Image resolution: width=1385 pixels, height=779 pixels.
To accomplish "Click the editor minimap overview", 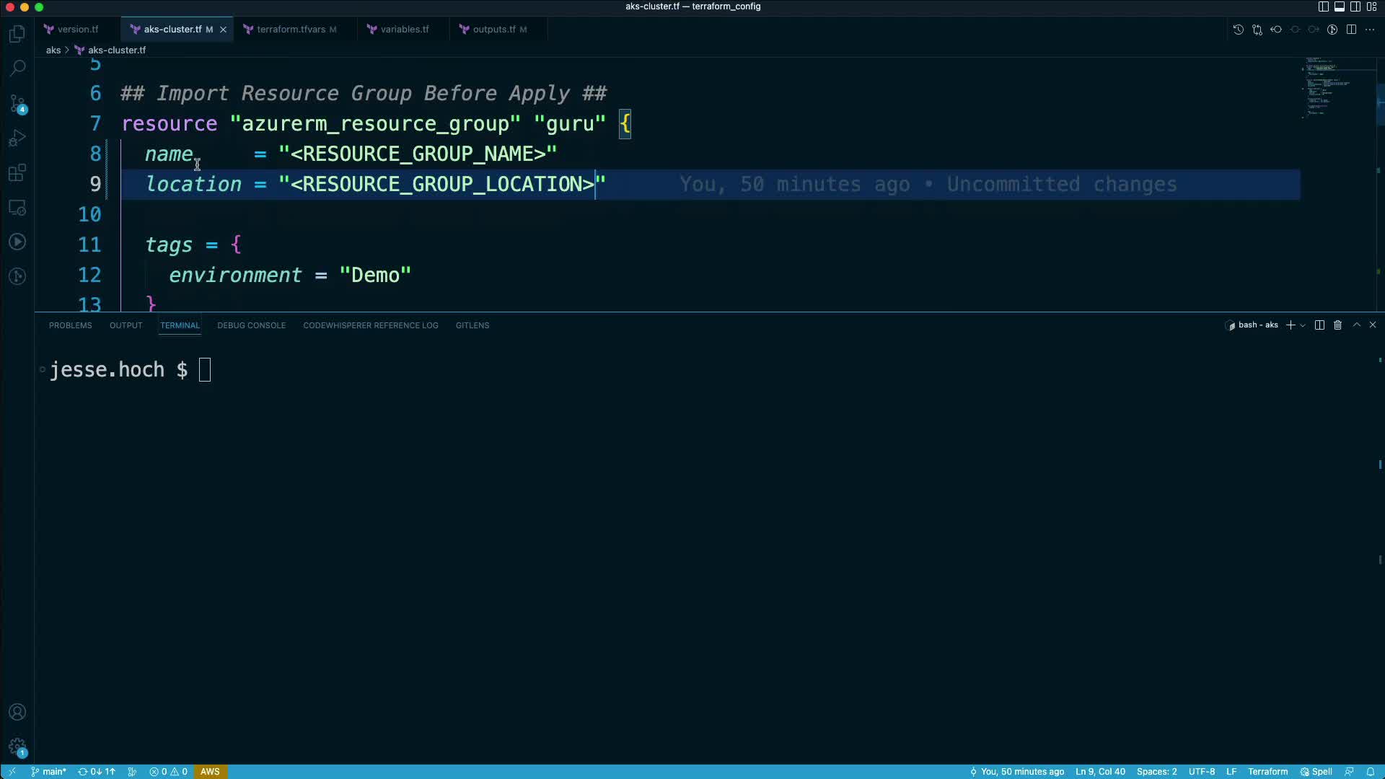I will pos(1327,87).
